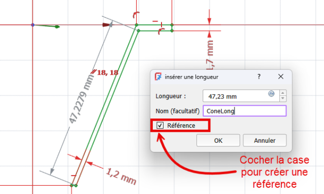Image resolution: width=324 pixels, height=194 pixels.
Task: Decrease length with the spin down arrow
Action: [x=283, y=99]
